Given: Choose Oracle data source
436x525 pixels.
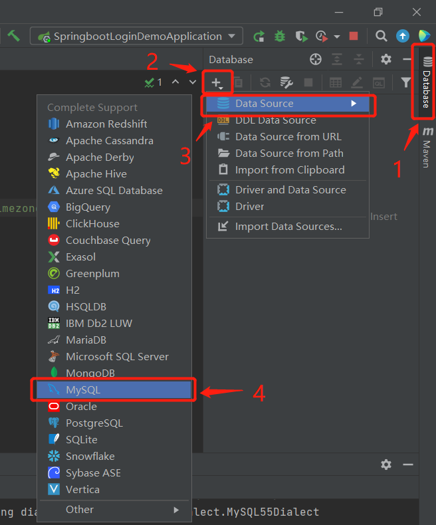Looking at the screenshot, I should [x=114, y=406].
